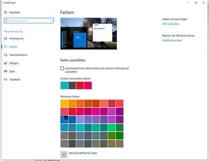Maximize the Einstellungen window

[196, 3]
